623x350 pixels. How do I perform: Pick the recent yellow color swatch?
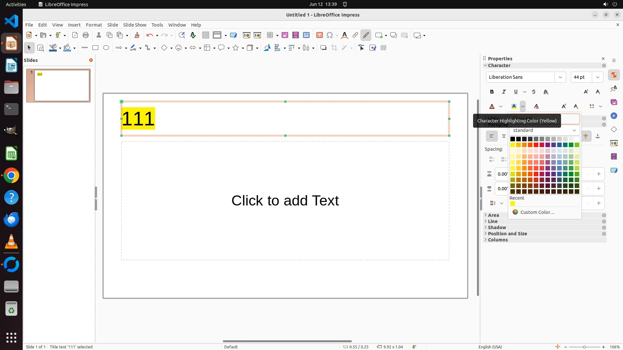[x=513, y=204]
